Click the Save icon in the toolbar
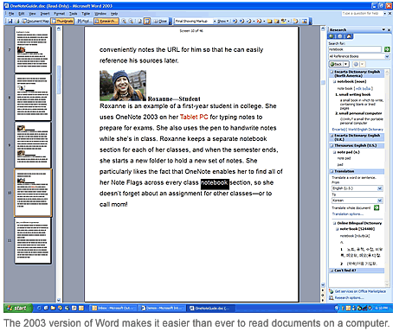 coord(10,21)
